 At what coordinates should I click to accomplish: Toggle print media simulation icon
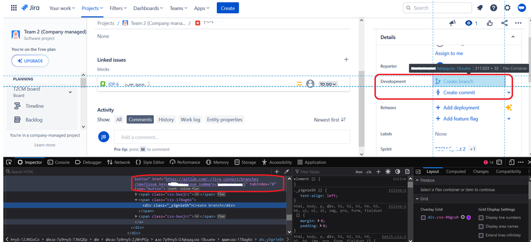[x=407, y=172]
